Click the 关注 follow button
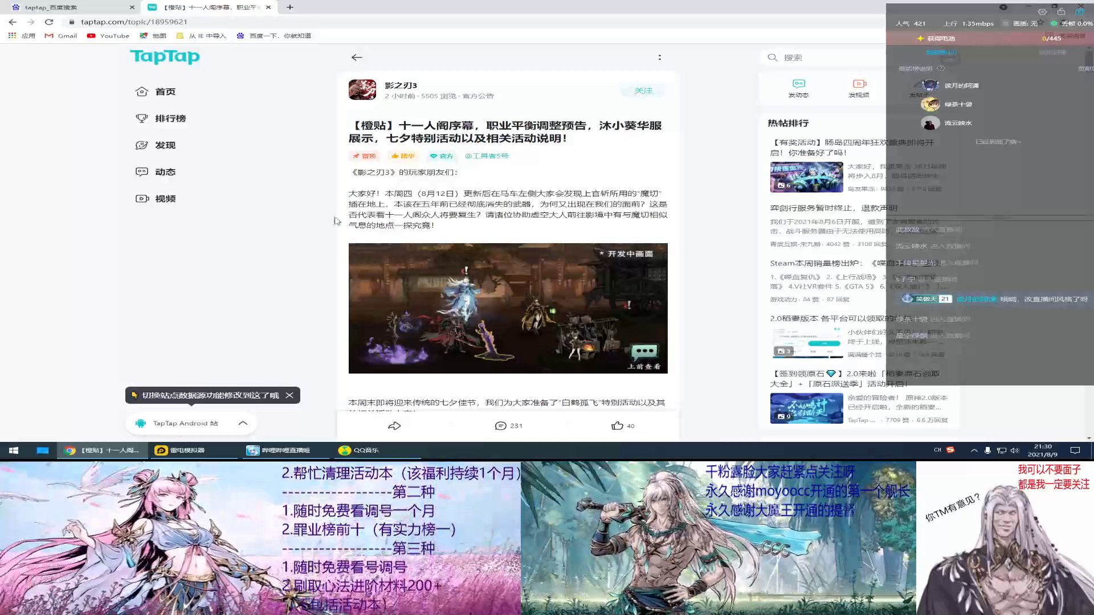 [x=643, y=91]
